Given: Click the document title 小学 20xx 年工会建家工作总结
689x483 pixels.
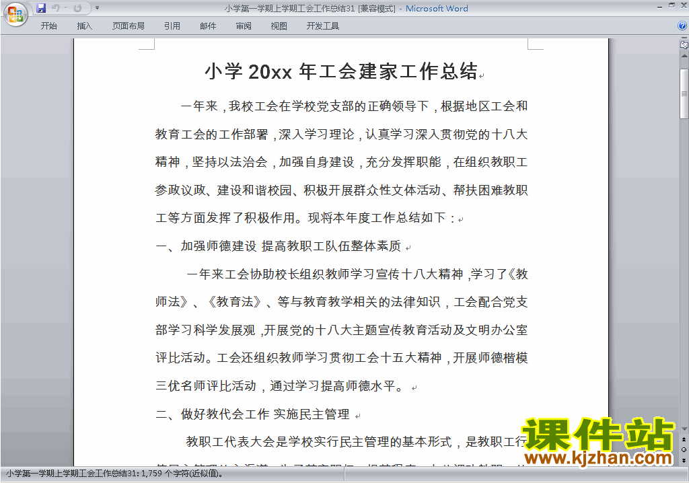Looking at the screenshot, I should tap(341, 71).
